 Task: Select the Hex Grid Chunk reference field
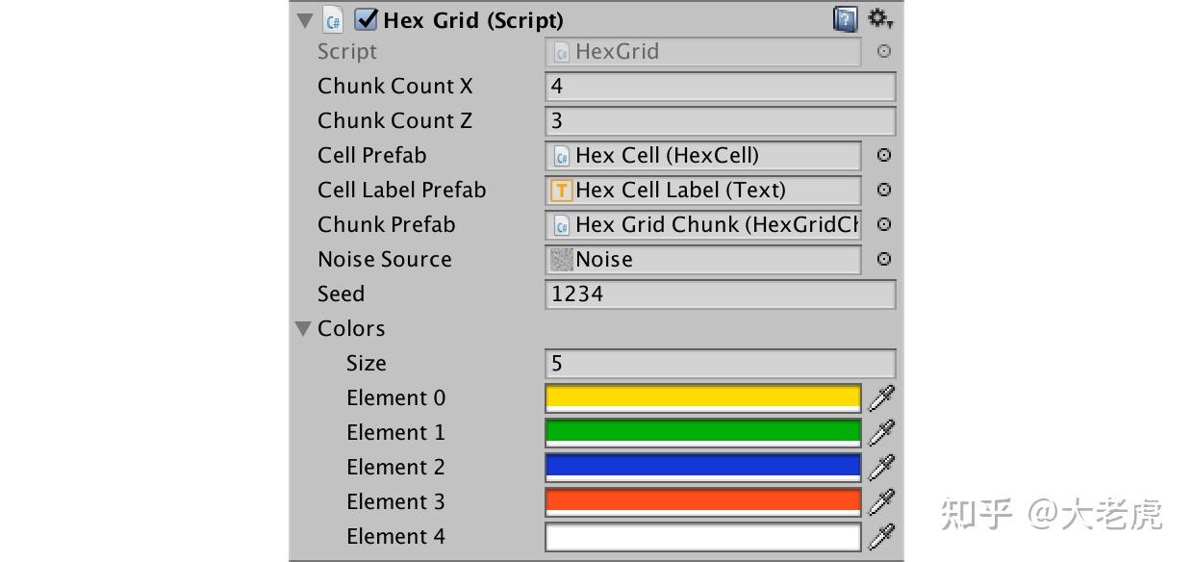702,225
